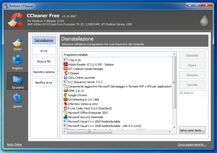Click the CCleaner list entry icon
This screenshot has height=153, width=217.
click(65, 73)
